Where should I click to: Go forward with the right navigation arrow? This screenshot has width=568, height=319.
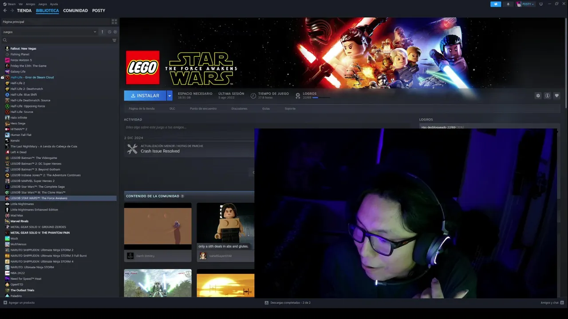point(12,11)
